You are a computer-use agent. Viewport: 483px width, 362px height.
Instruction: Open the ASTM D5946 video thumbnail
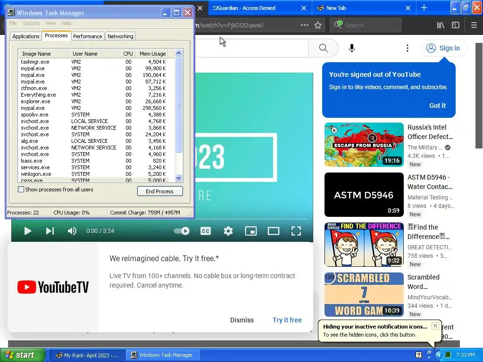[364, 195]
